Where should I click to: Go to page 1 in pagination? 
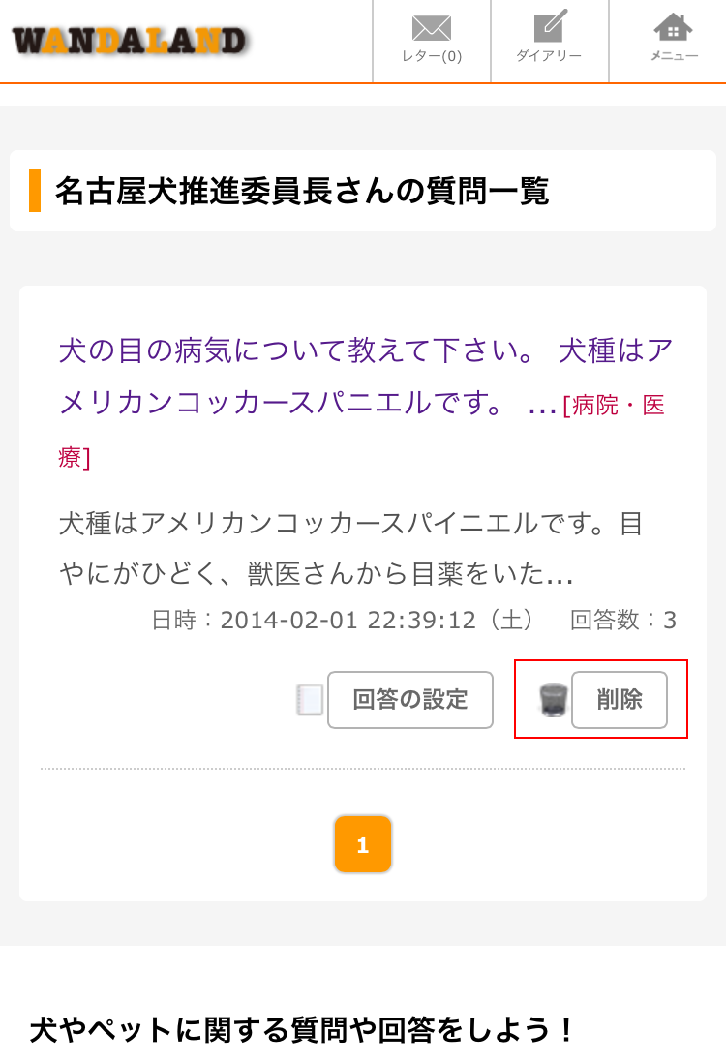(363, 844)
